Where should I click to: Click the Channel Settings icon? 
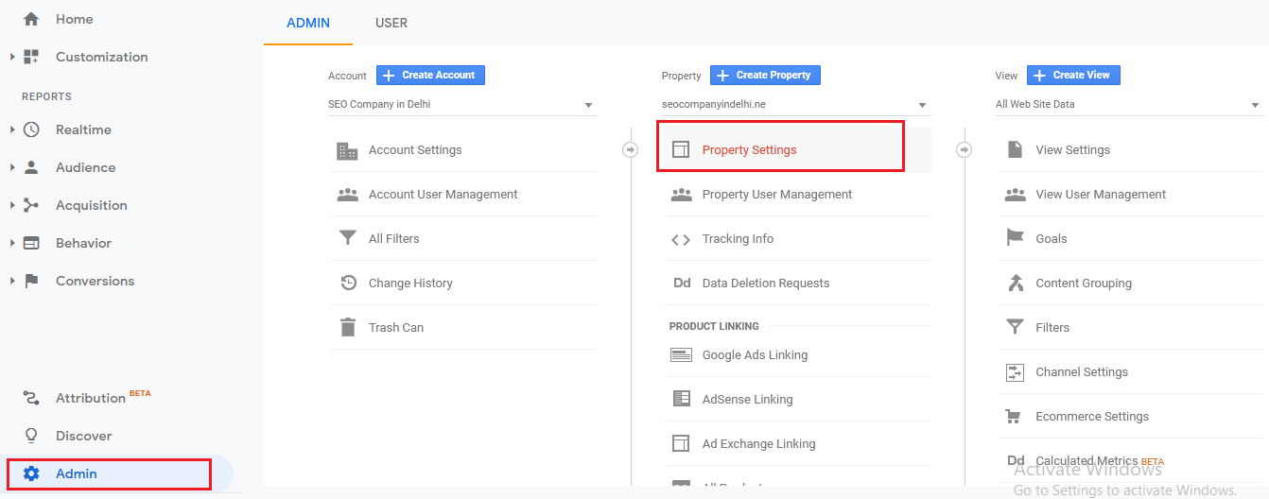coord(1015,372)
